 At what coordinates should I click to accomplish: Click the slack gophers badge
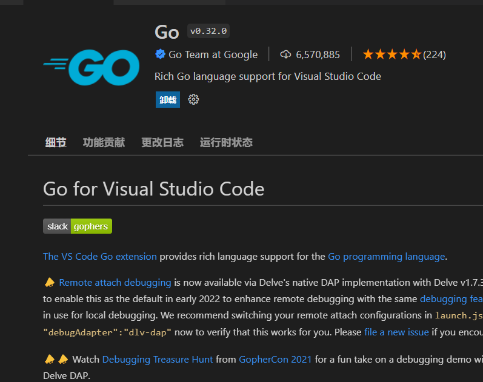click(x=78, y=226)
